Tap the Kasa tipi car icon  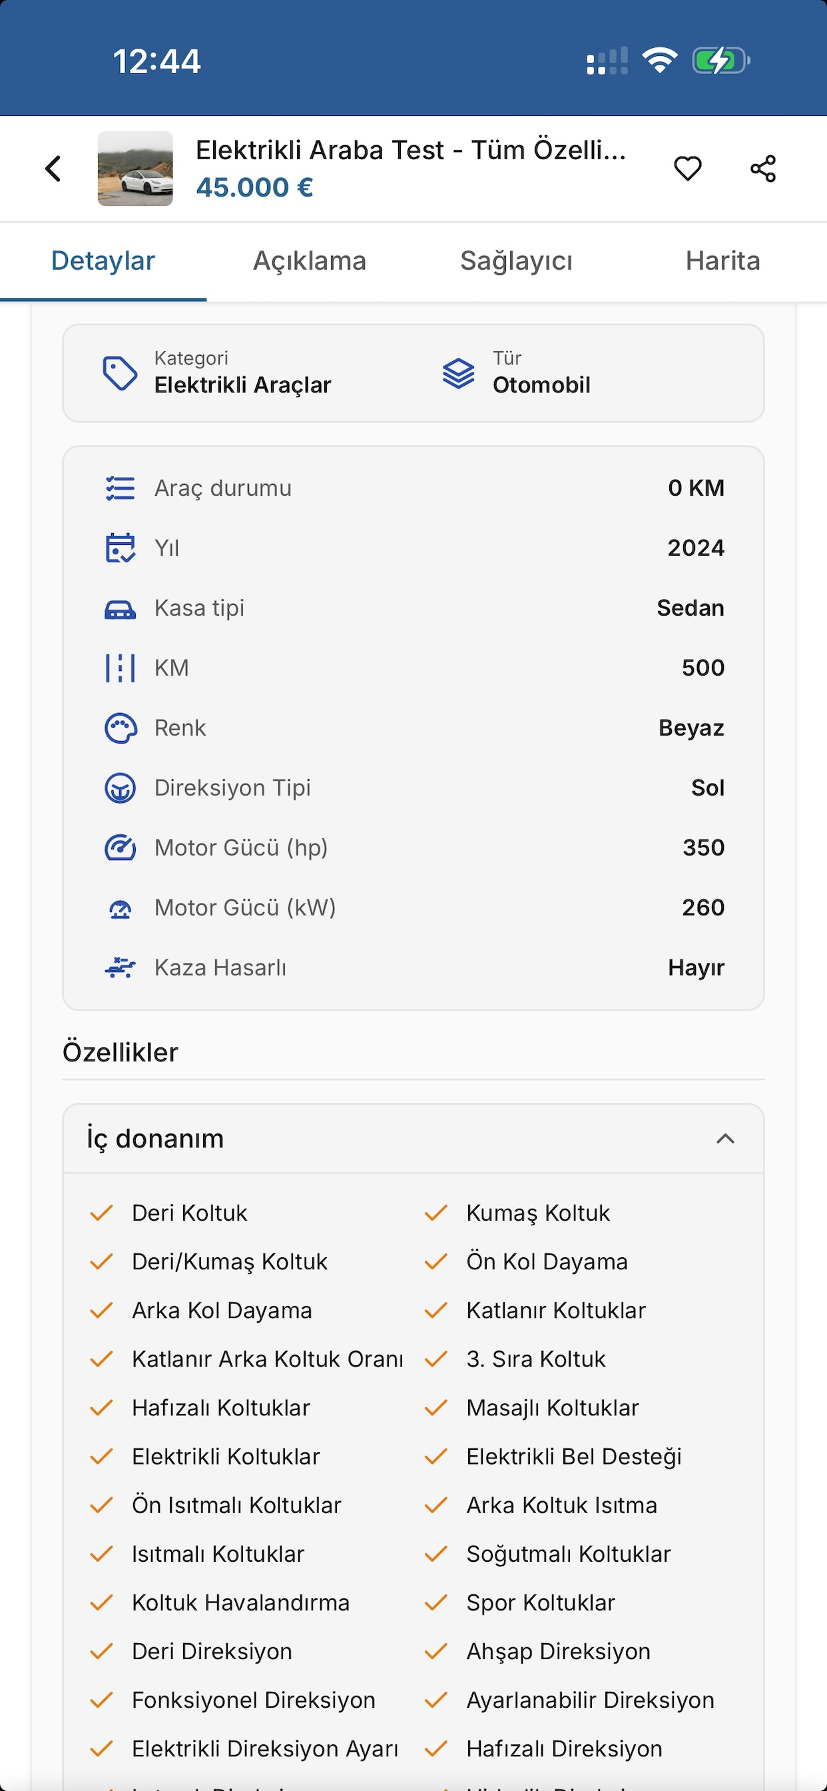121,609
